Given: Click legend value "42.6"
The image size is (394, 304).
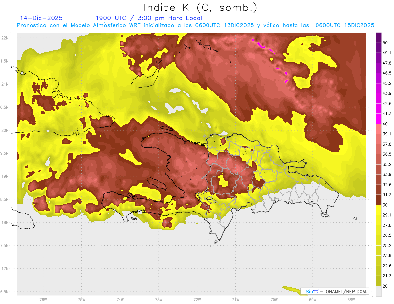Looking at the screenshot, I should point(387,104).
